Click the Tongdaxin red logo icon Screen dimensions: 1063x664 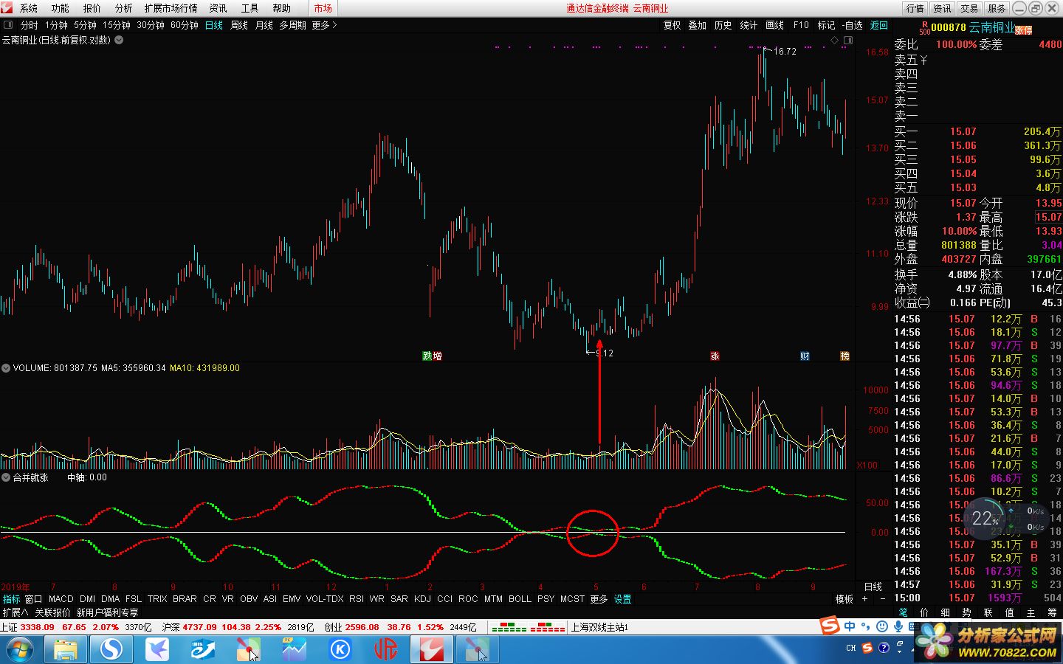[7, 8]
